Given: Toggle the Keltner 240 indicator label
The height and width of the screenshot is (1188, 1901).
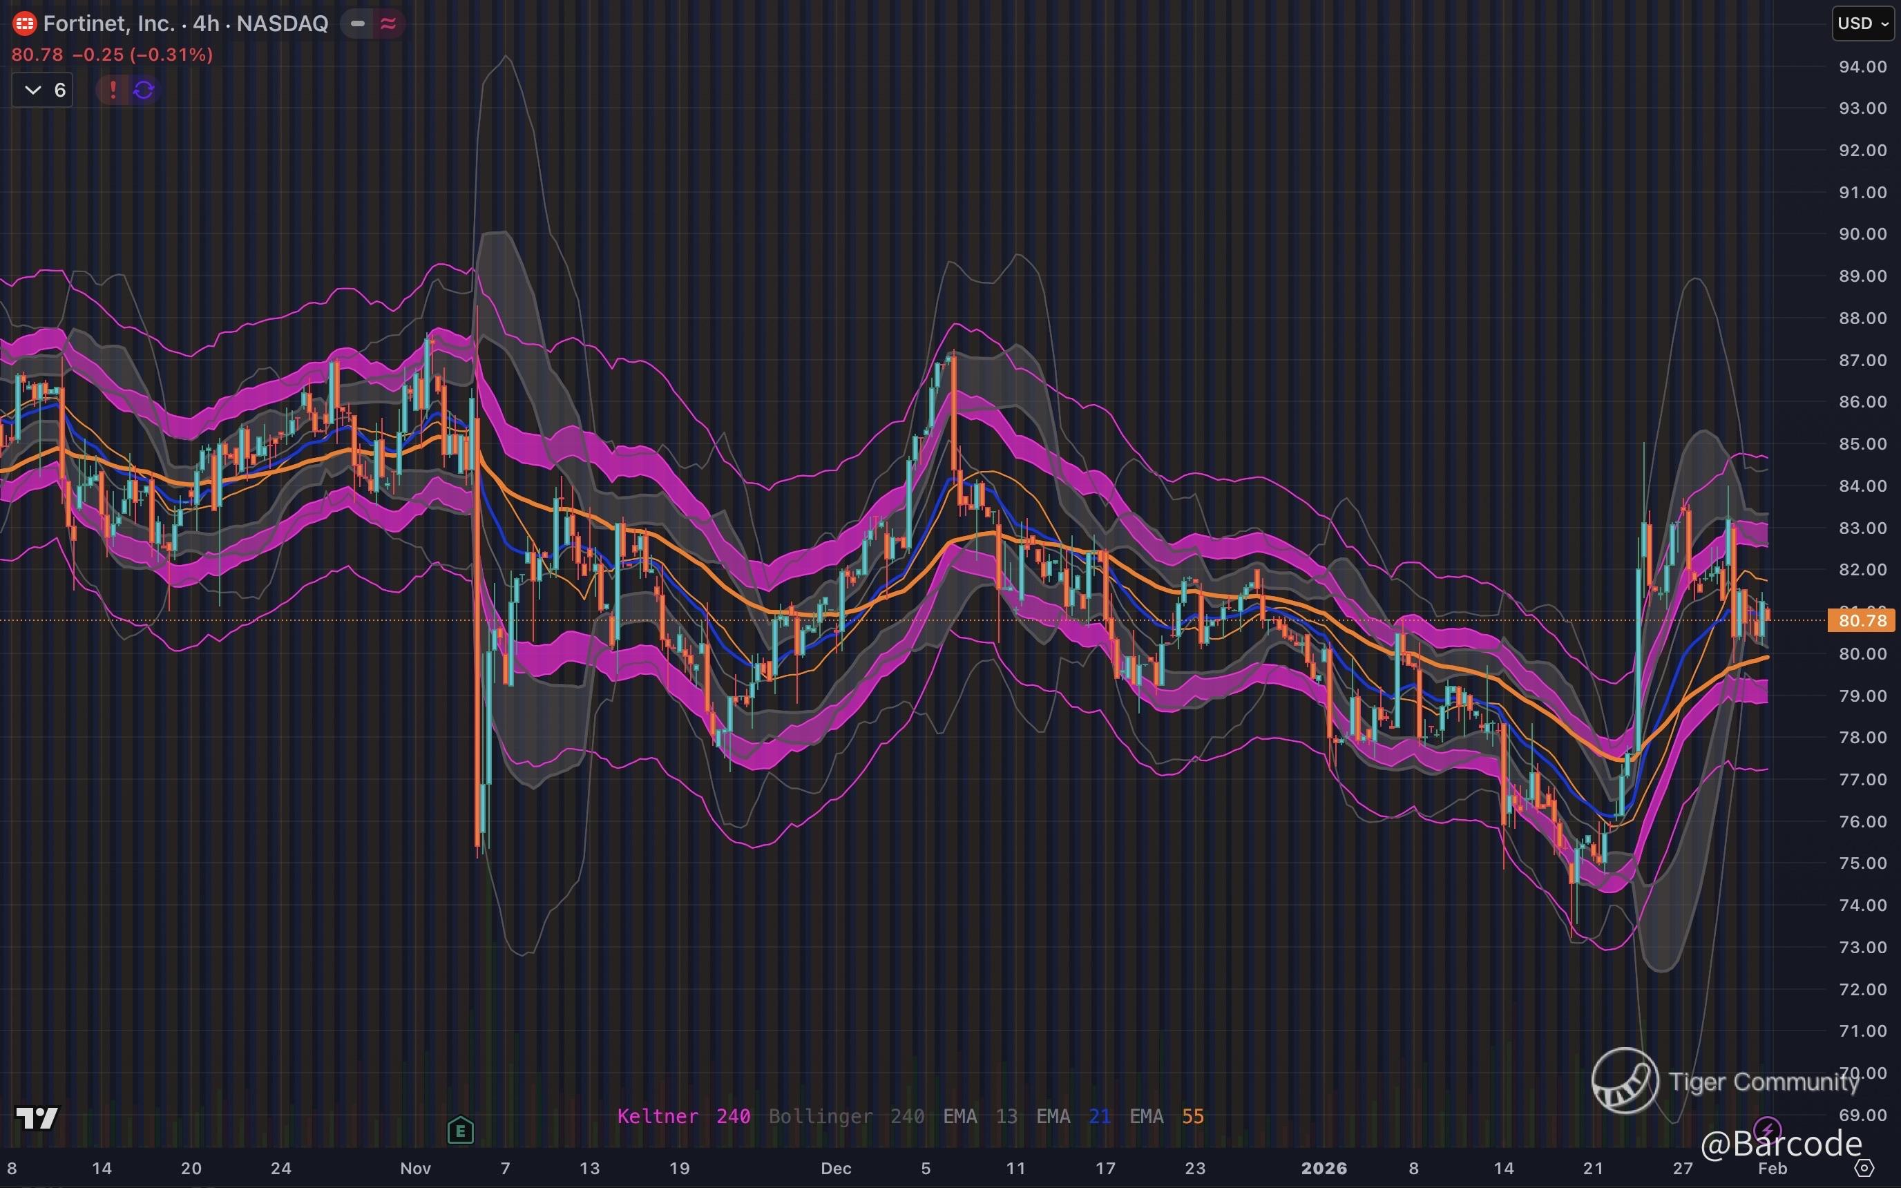Looking at the screenshot, I should [682, 1116].
